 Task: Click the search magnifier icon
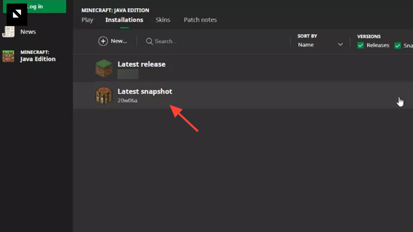tap(149, 41)
